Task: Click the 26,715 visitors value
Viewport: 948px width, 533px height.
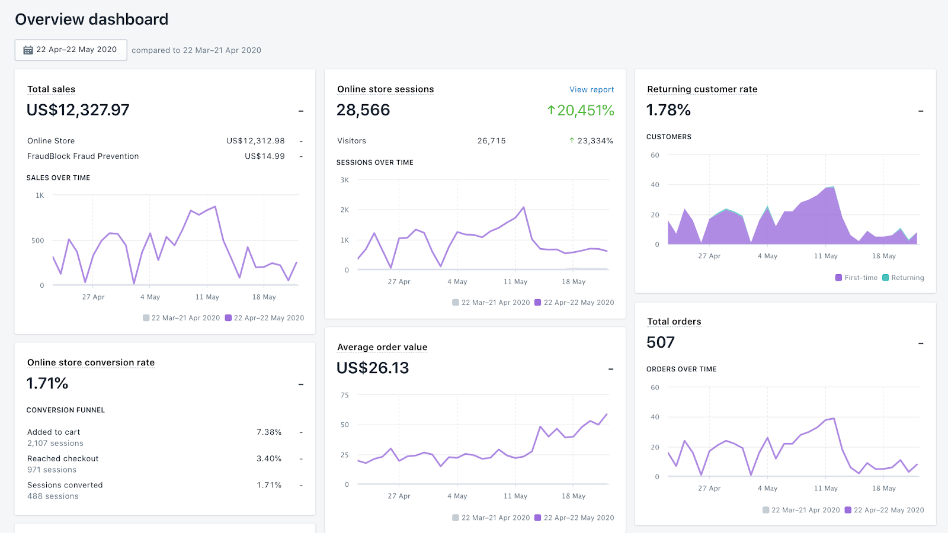Action: click(x=491, y=141)
